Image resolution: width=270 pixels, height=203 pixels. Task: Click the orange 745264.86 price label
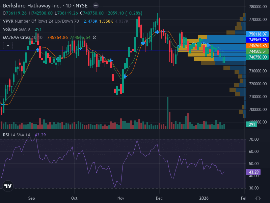[x=257, y=46]
